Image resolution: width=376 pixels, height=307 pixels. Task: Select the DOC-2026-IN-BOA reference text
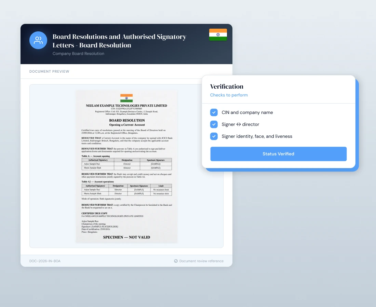coord(45,261)
